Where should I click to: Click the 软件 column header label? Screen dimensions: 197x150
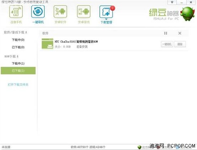click(x=45, y=33)
